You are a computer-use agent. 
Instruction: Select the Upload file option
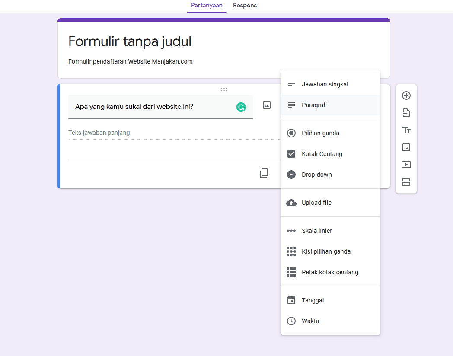317,202
